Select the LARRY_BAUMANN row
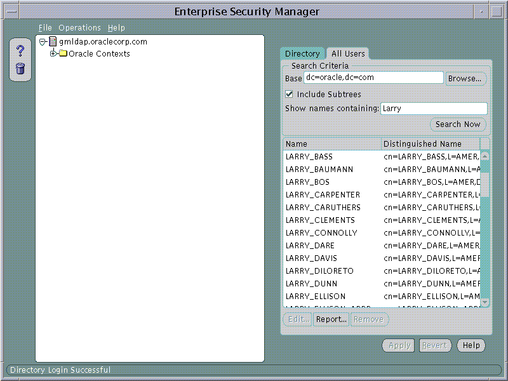508x381 pixels. [x=382, y=170]
